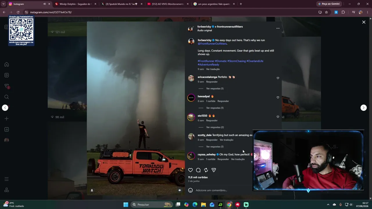Mute the reel audio speaker icon
This screenshot has width=372, height=209.
click(x=180, y=190)
